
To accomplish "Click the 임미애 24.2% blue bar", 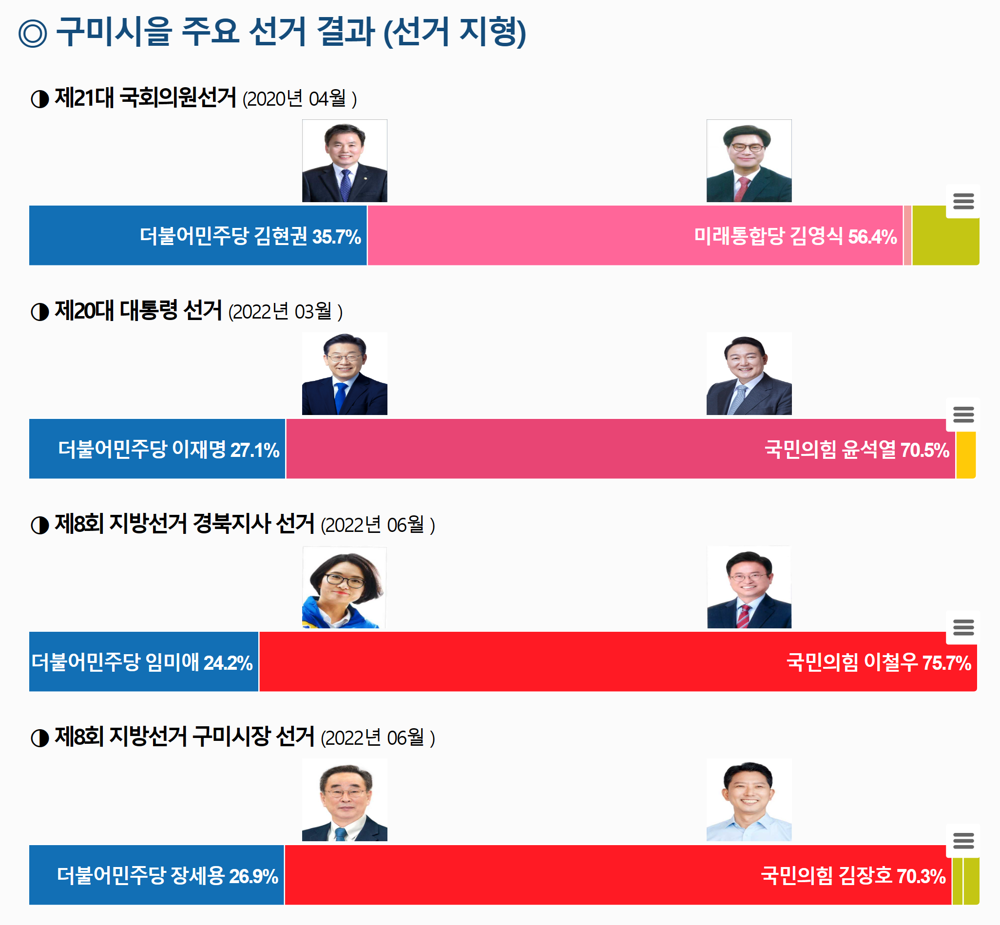I will pos(144,661).
